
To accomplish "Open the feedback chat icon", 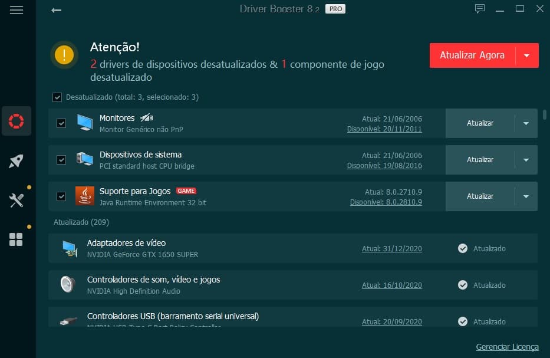I will coord(479,8).
